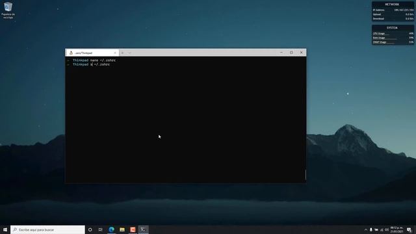416x234 pixels.
Task: Open the volume tray icon
Action: (x=387, y=229)
